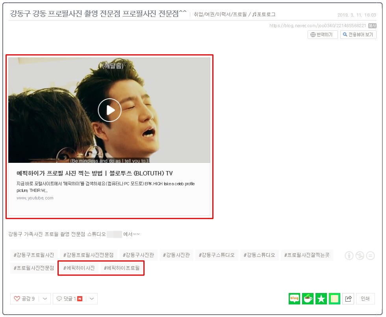Select hashtag #프로필사진잘찍는곳
Image resolution: width=386 pixels, height=317 pixels.
coord(307,255)
